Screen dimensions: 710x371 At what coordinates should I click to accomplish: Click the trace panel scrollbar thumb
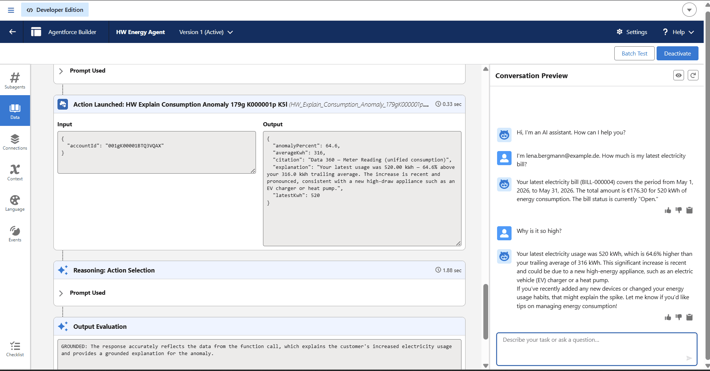click(x=486, y=312)
